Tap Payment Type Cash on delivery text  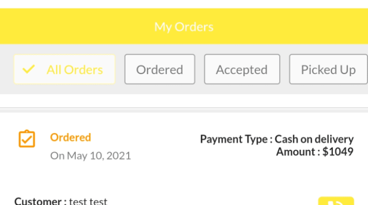click(x=277, y=139)
